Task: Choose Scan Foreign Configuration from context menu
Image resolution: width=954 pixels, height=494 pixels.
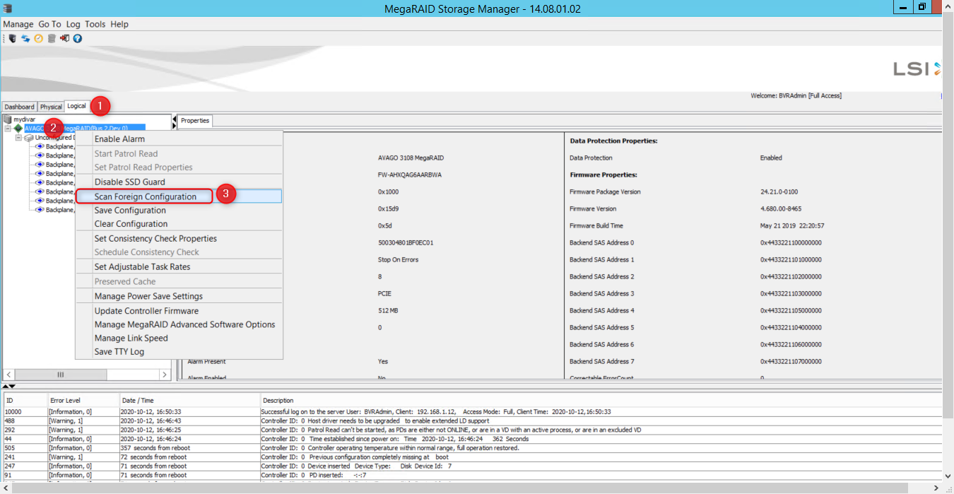Action: click(x=145, y=196)
